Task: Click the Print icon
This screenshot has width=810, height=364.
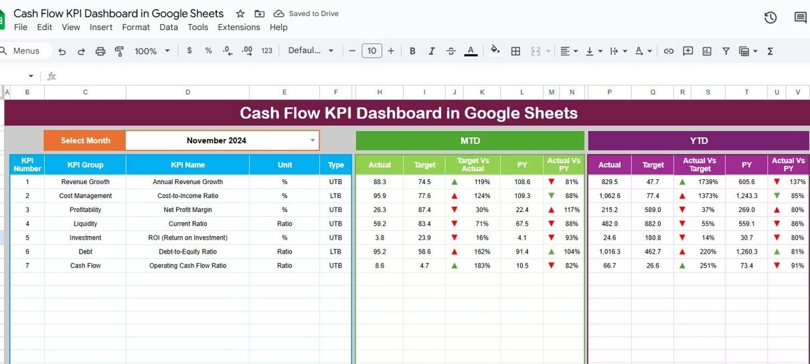Action: click(x=100, y=52)
